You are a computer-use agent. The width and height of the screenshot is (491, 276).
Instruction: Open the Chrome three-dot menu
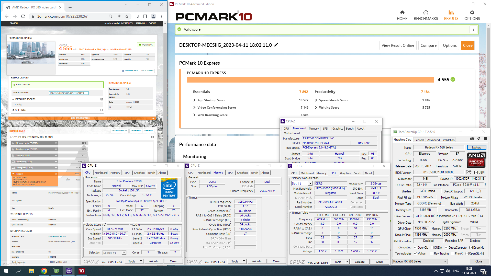162,16
